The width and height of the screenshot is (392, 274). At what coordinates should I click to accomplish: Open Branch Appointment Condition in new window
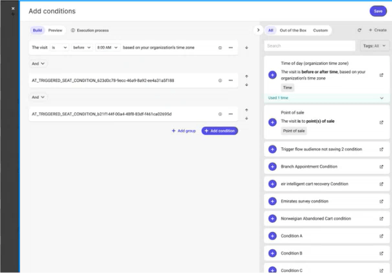[381, 167]
